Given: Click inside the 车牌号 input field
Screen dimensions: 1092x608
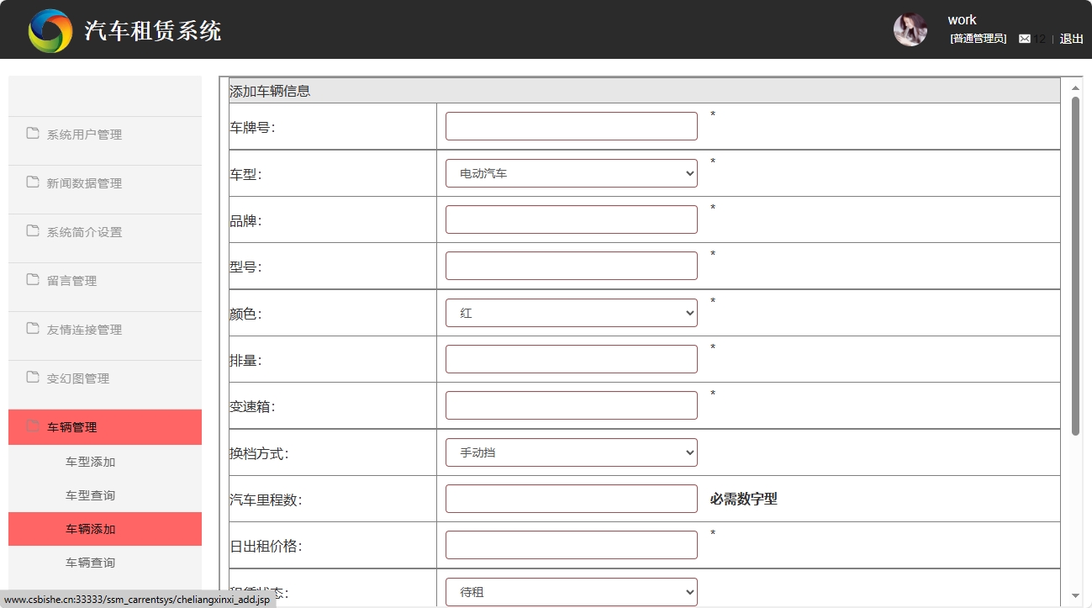Looking at the screenshot, I should point(570,125).
